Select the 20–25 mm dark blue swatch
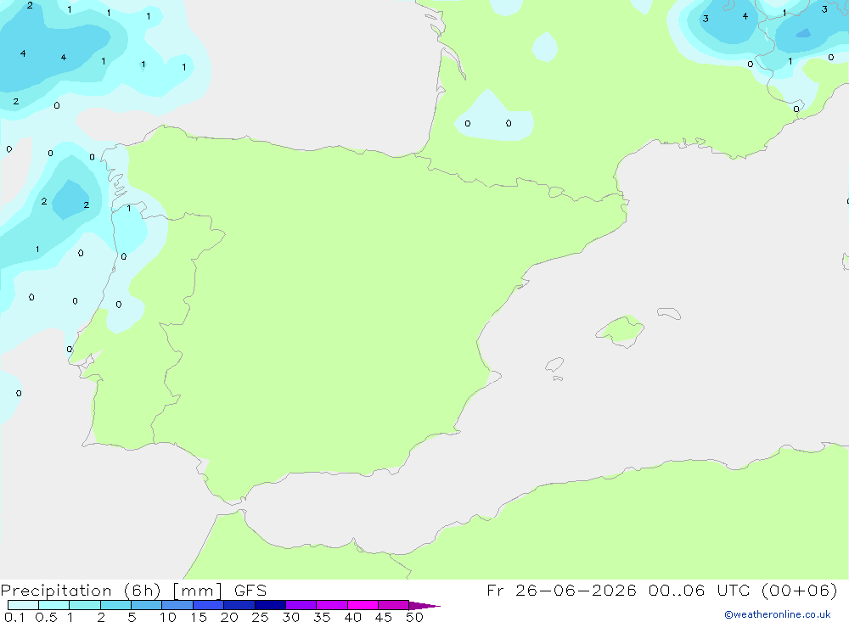 [x=239, y=605]
